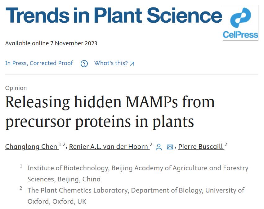
Task: Click the Opinion article type label
Action: click(16, 88)
